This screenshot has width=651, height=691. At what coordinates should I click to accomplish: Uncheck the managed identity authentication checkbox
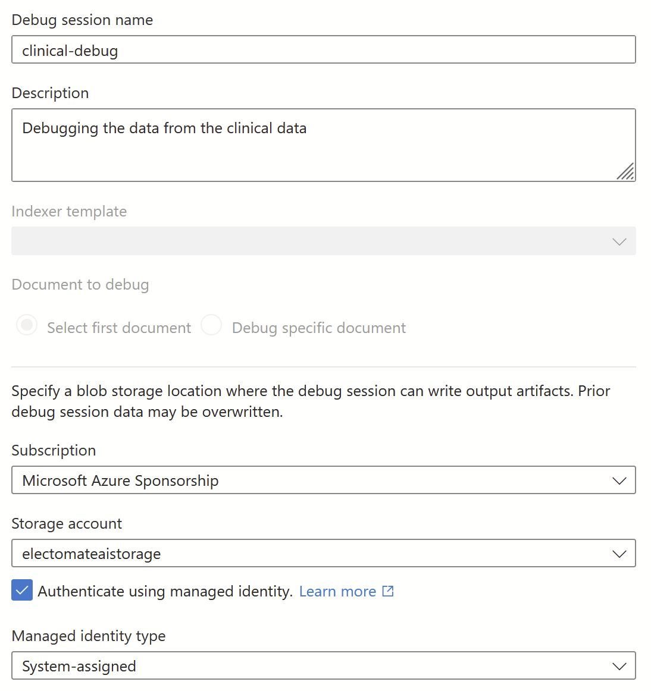coord(22,591)
